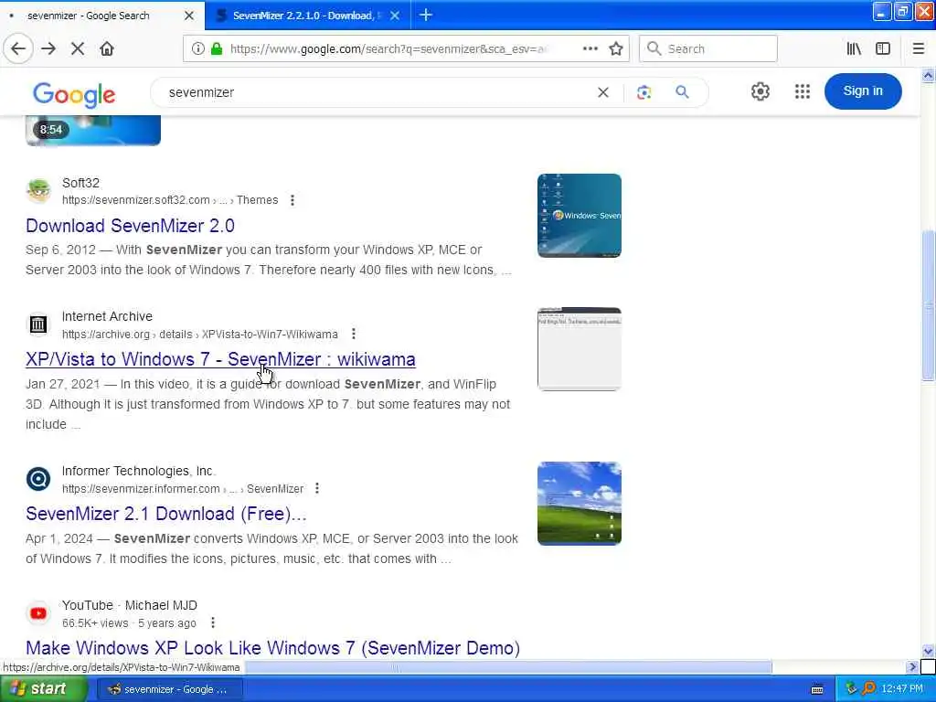Open more options for Informer Technologies result

(317, 488)
